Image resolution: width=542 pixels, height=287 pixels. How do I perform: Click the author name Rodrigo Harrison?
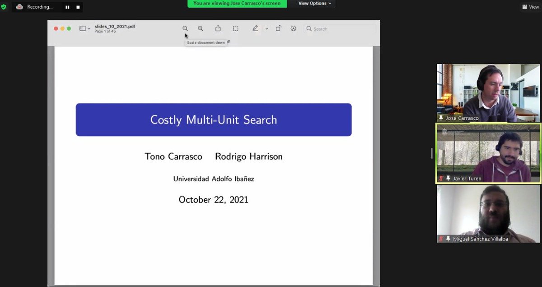click(249, 156)
